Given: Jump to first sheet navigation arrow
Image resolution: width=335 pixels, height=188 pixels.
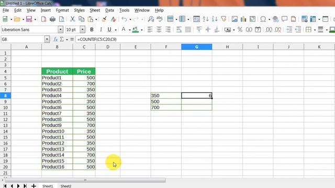Looking at the screenshot, I should [5, 186].
